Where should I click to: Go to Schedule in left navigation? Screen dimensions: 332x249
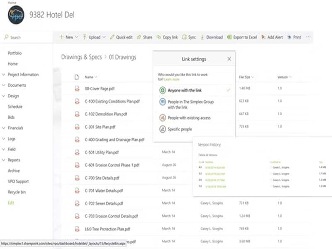(15, 107)
